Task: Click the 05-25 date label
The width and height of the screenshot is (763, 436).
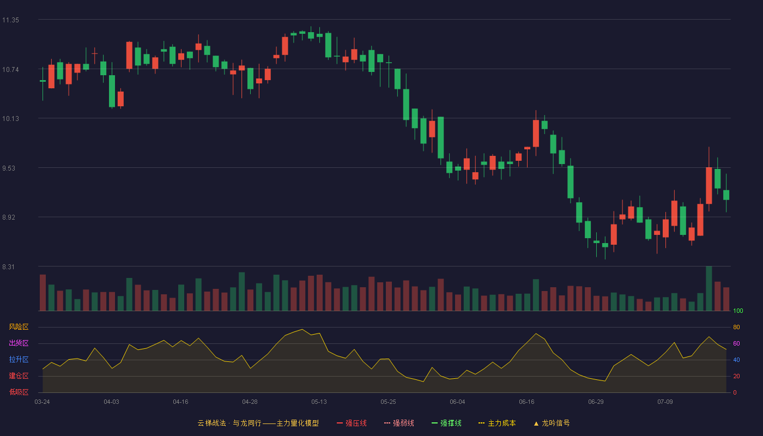Action: 388,402
